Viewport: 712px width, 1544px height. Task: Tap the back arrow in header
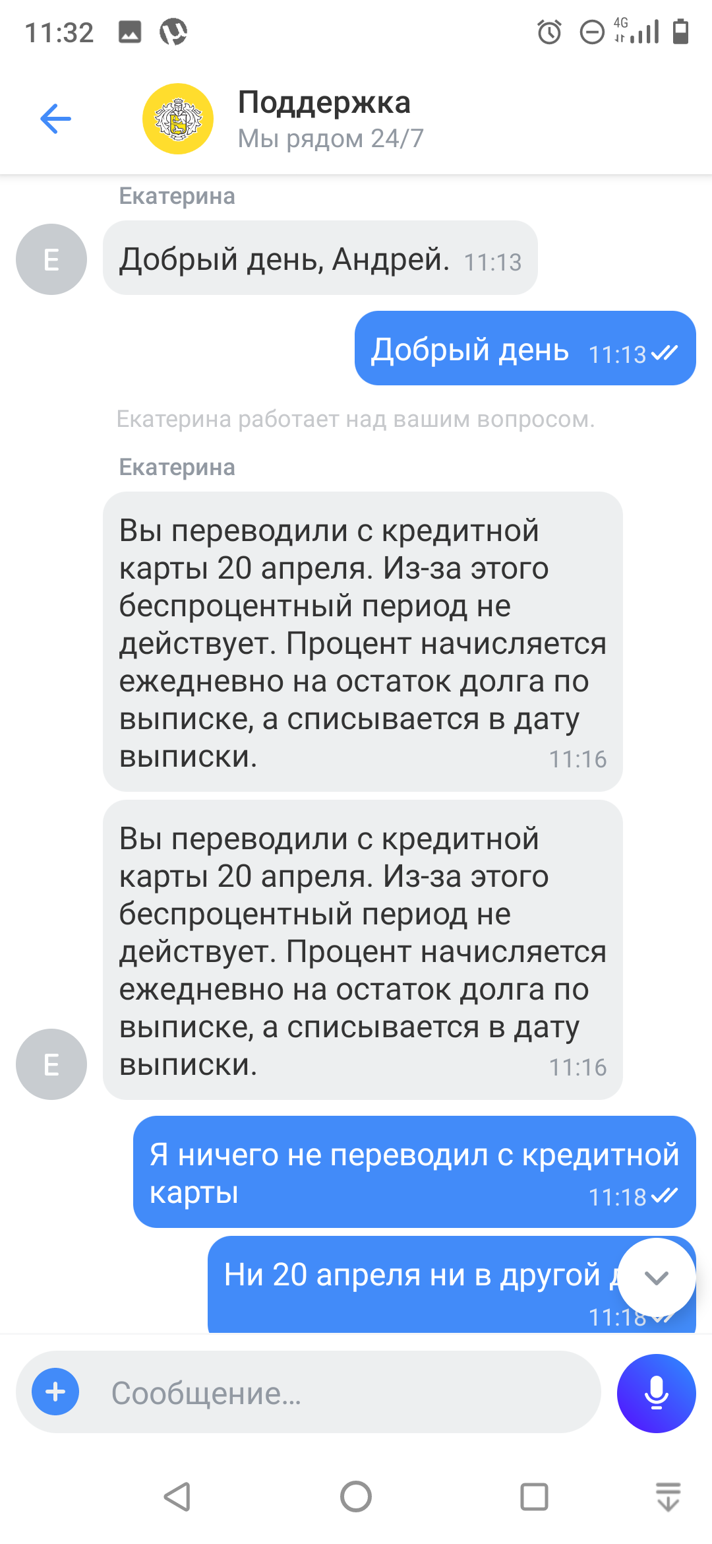point(55,119)
